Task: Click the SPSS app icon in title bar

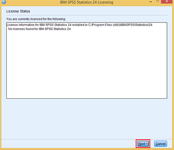Action: click(x=4, y=2)
